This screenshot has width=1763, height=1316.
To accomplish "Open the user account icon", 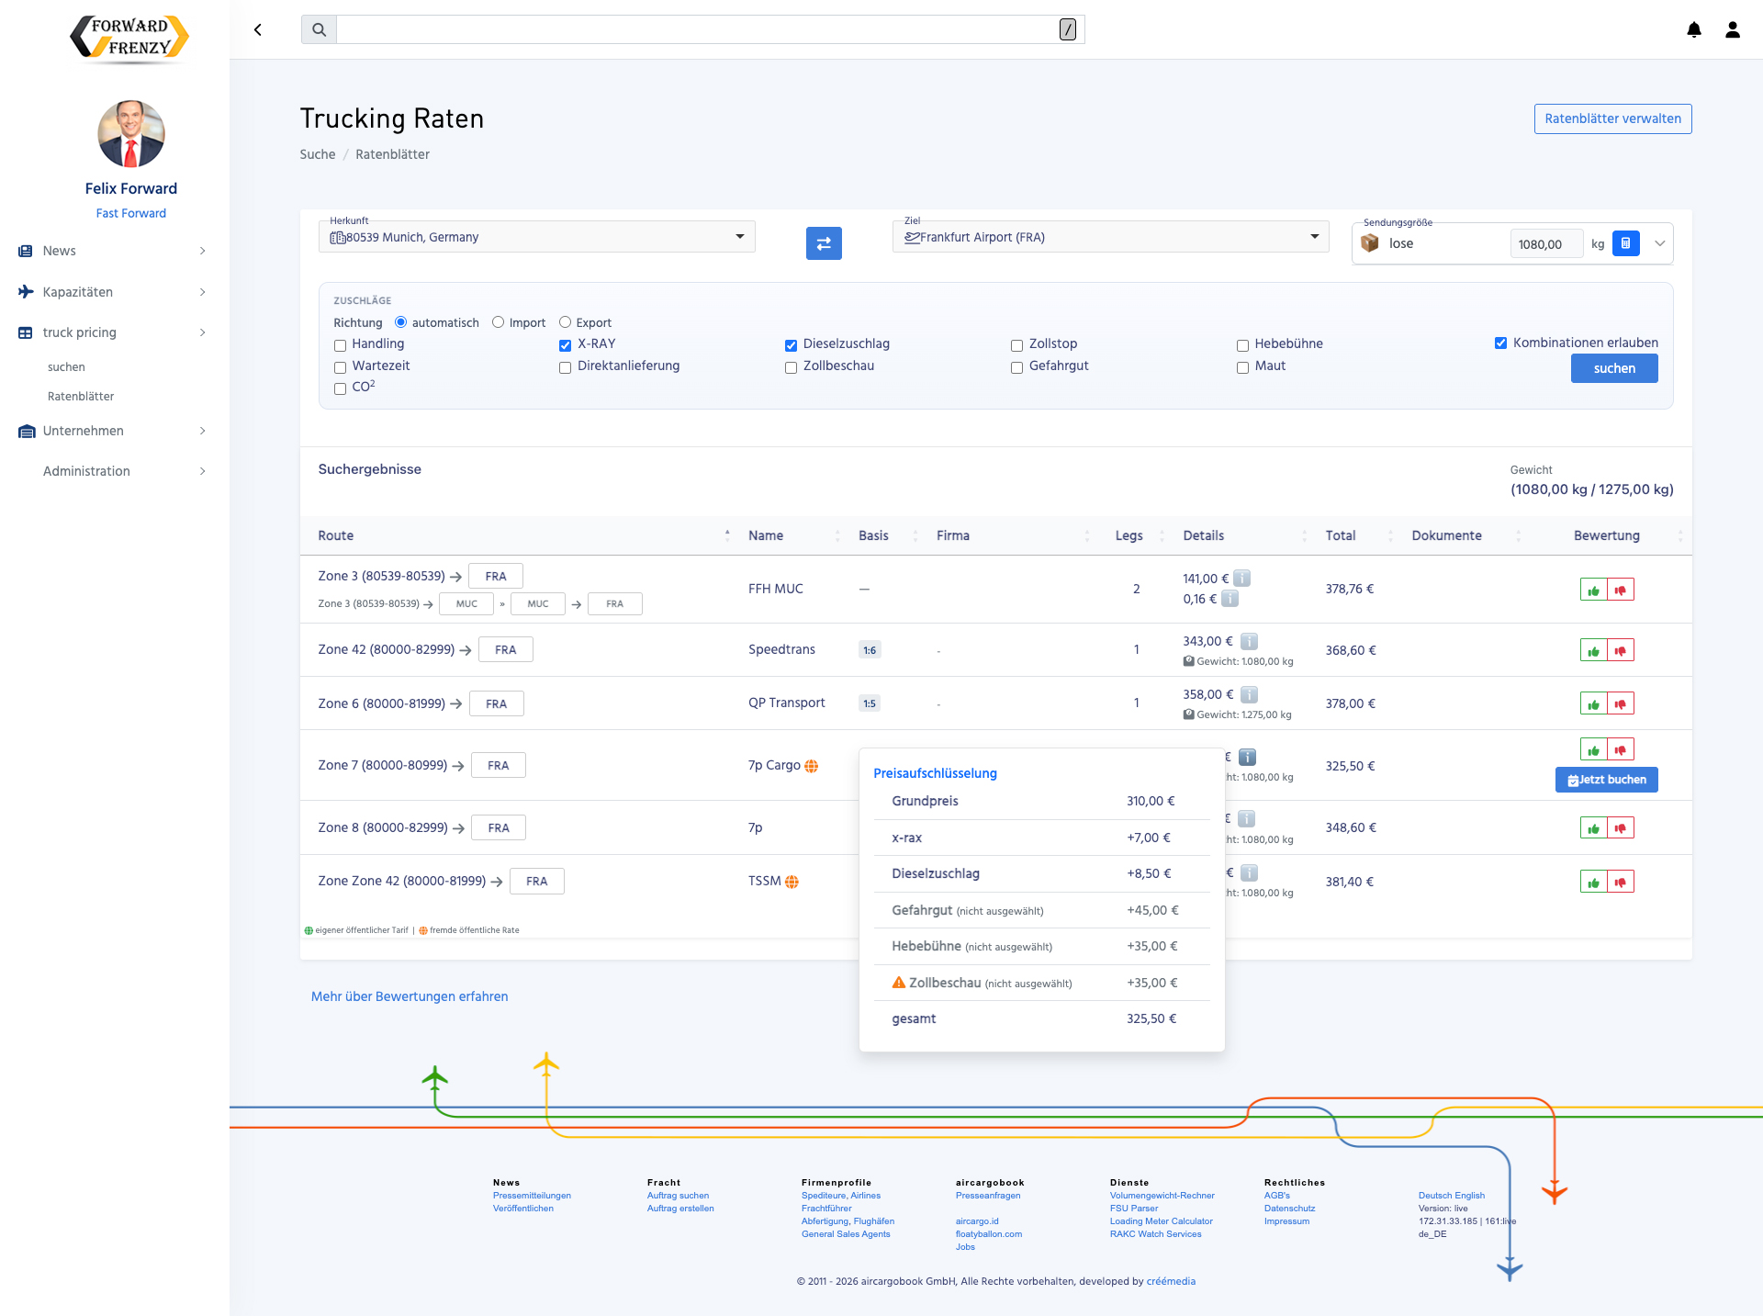I will (1733, 30).
